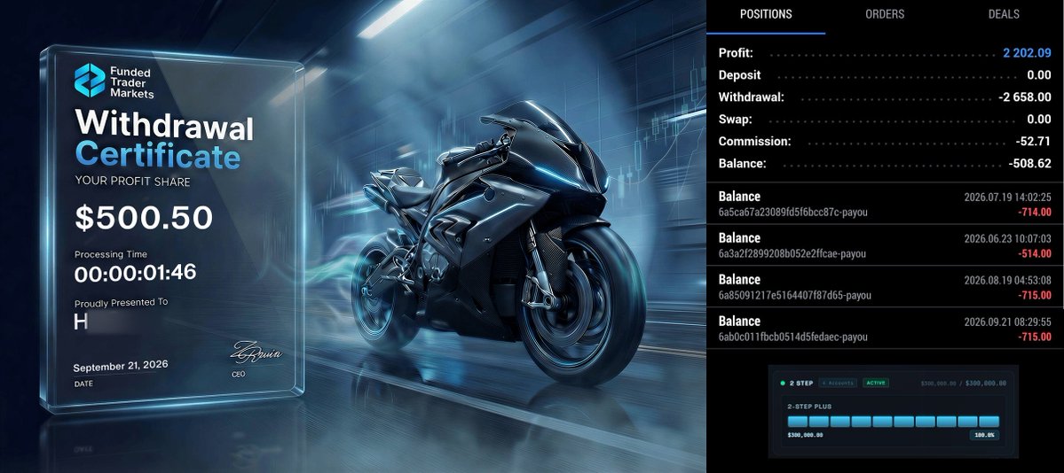Select the -514.00 payout amount
This screenshot has height=473, width=1064.
(x=1035, y=253)
